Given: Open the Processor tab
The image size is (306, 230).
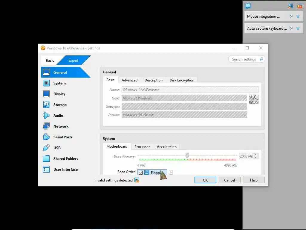Looking at the screenshot, I should click(142, 147).
